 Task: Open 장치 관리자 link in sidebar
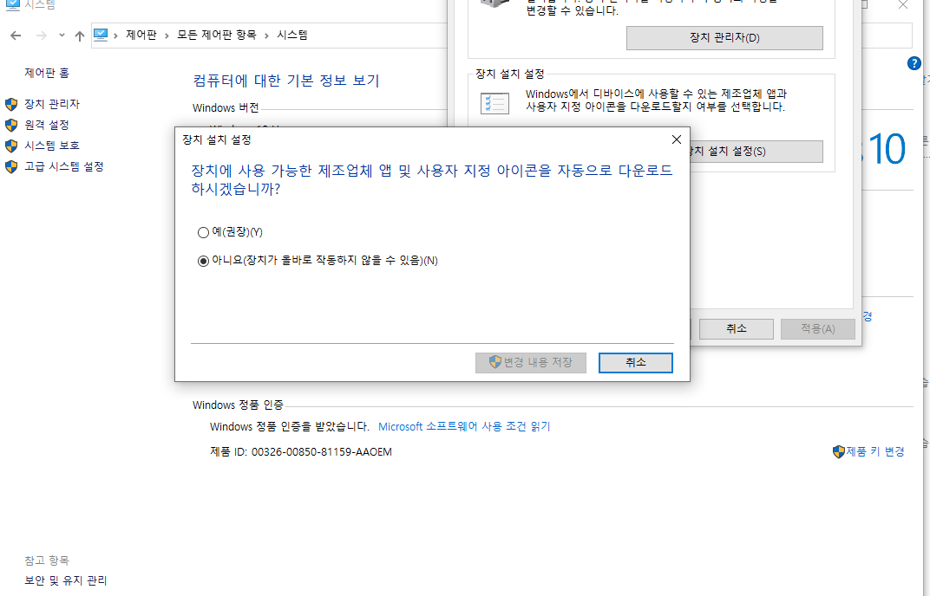point(52,104)
